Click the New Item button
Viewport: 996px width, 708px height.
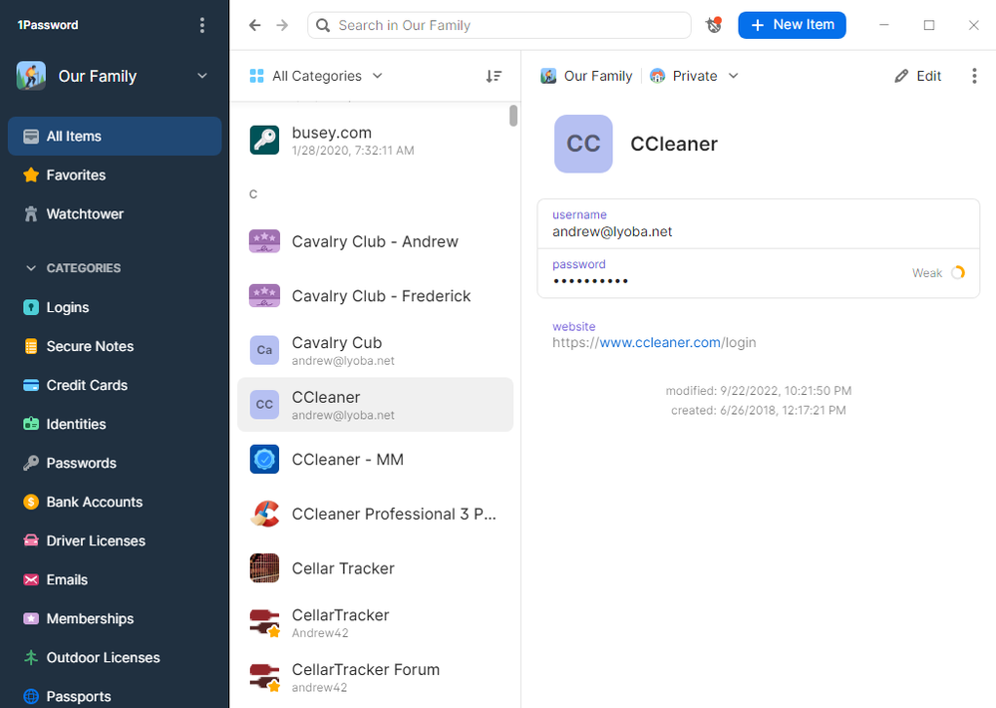(x=792, y=25)
